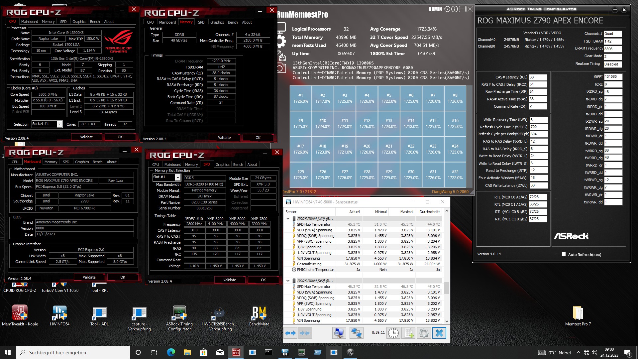Switch to Mainboard tab in top-left CPU-Z
This screenshot has width=638, height=359.
pos(30,22)
